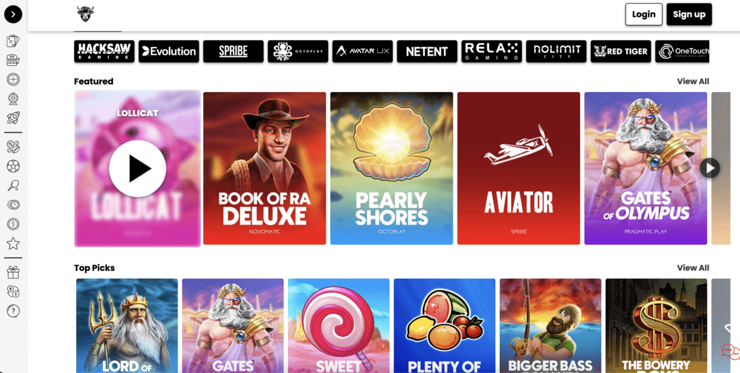740x373 pixels.
Task: Open the slot machine sidebar icon
Action: 13,60
